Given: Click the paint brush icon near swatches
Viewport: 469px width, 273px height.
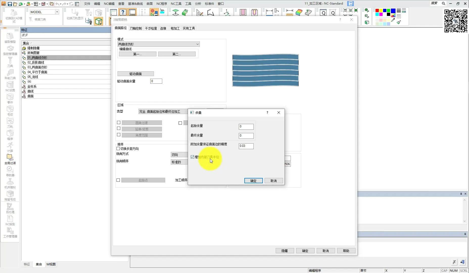Looking at the screenshot, I should pyautogui.click(x=399, y=22).
